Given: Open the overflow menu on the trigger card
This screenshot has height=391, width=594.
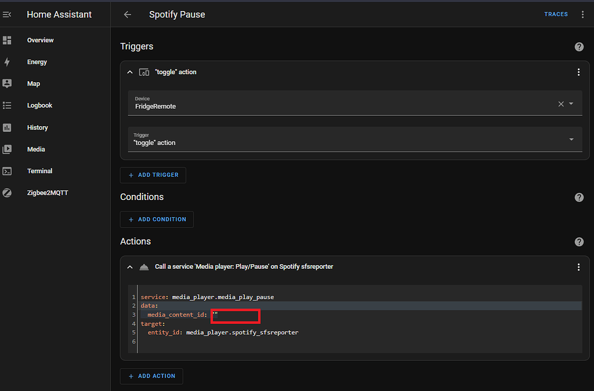Looking at the screenshot, I should (x=578, y=72).
